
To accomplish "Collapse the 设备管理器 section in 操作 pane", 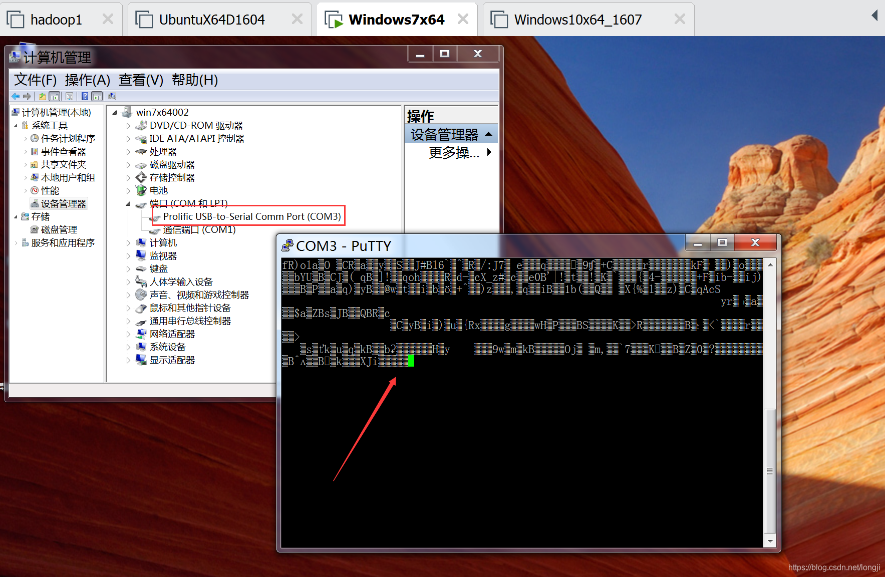I will [x=489, y=134].
